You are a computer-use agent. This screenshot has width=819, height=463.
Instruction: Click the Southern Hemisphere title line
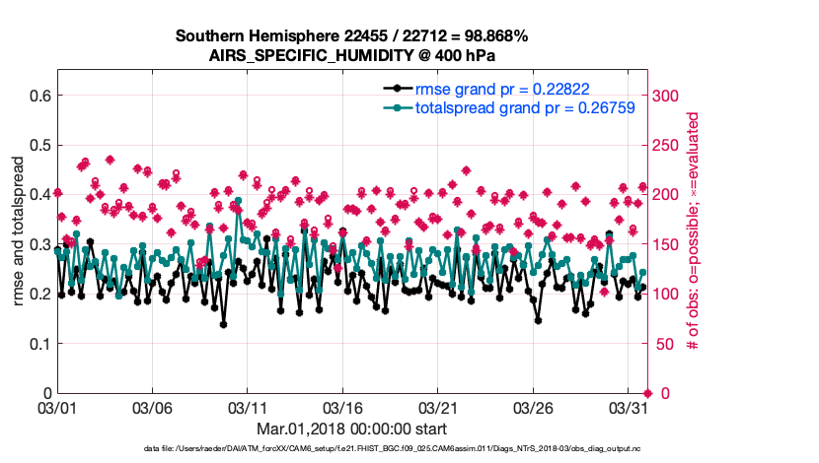tap(351, 36)
